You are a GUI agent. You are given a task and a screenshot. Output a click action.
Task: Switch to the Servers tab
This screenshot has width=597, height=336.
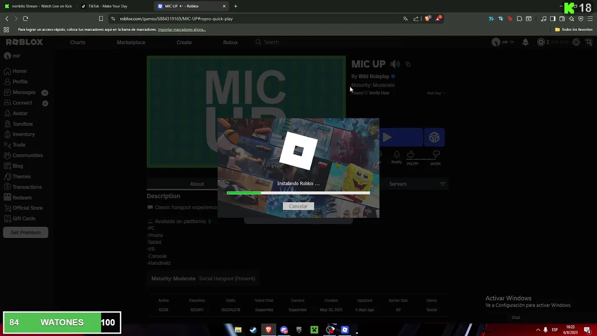click(x=398, y=184)
